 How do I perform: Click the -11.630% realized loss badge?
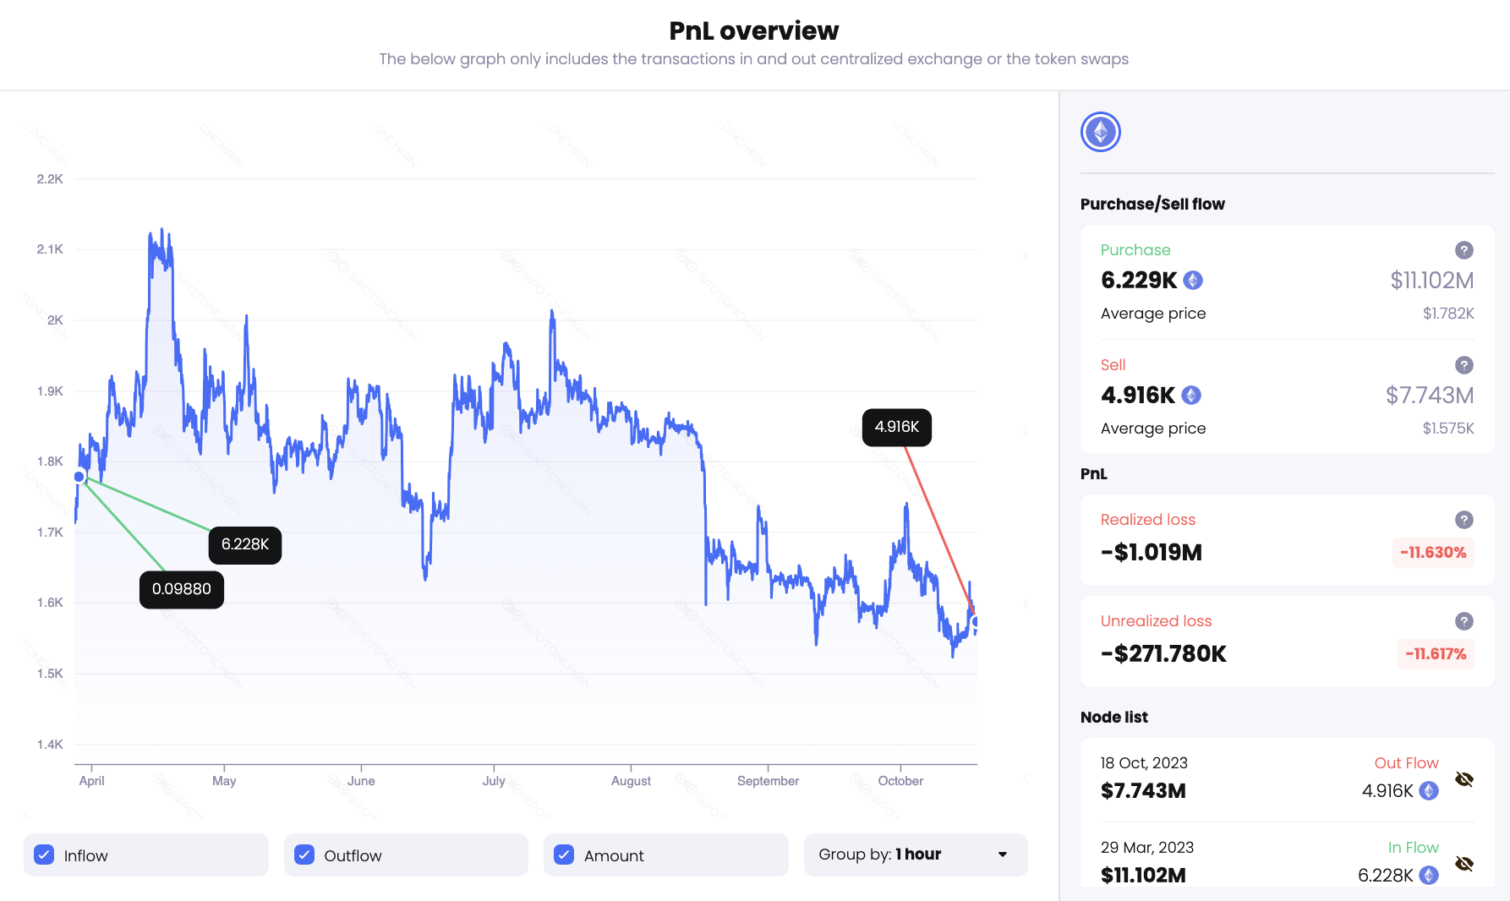(x=1433, y=552)
